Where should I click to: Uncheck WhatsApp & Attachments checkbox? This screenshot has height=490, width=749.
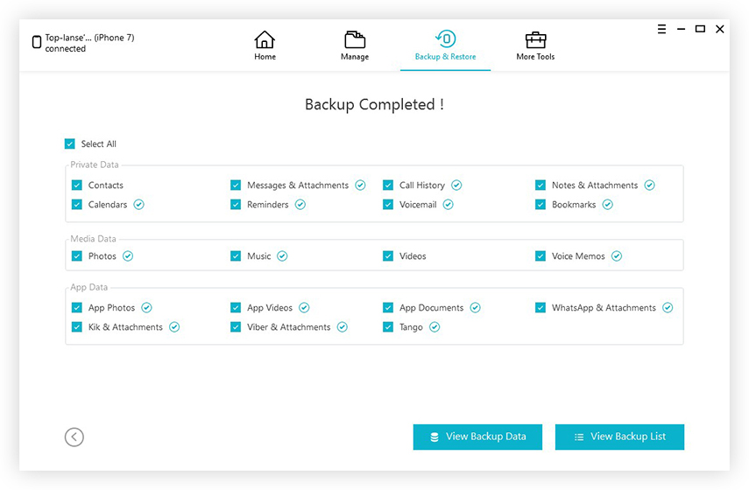pyautogui.click(x=541, y=308)
